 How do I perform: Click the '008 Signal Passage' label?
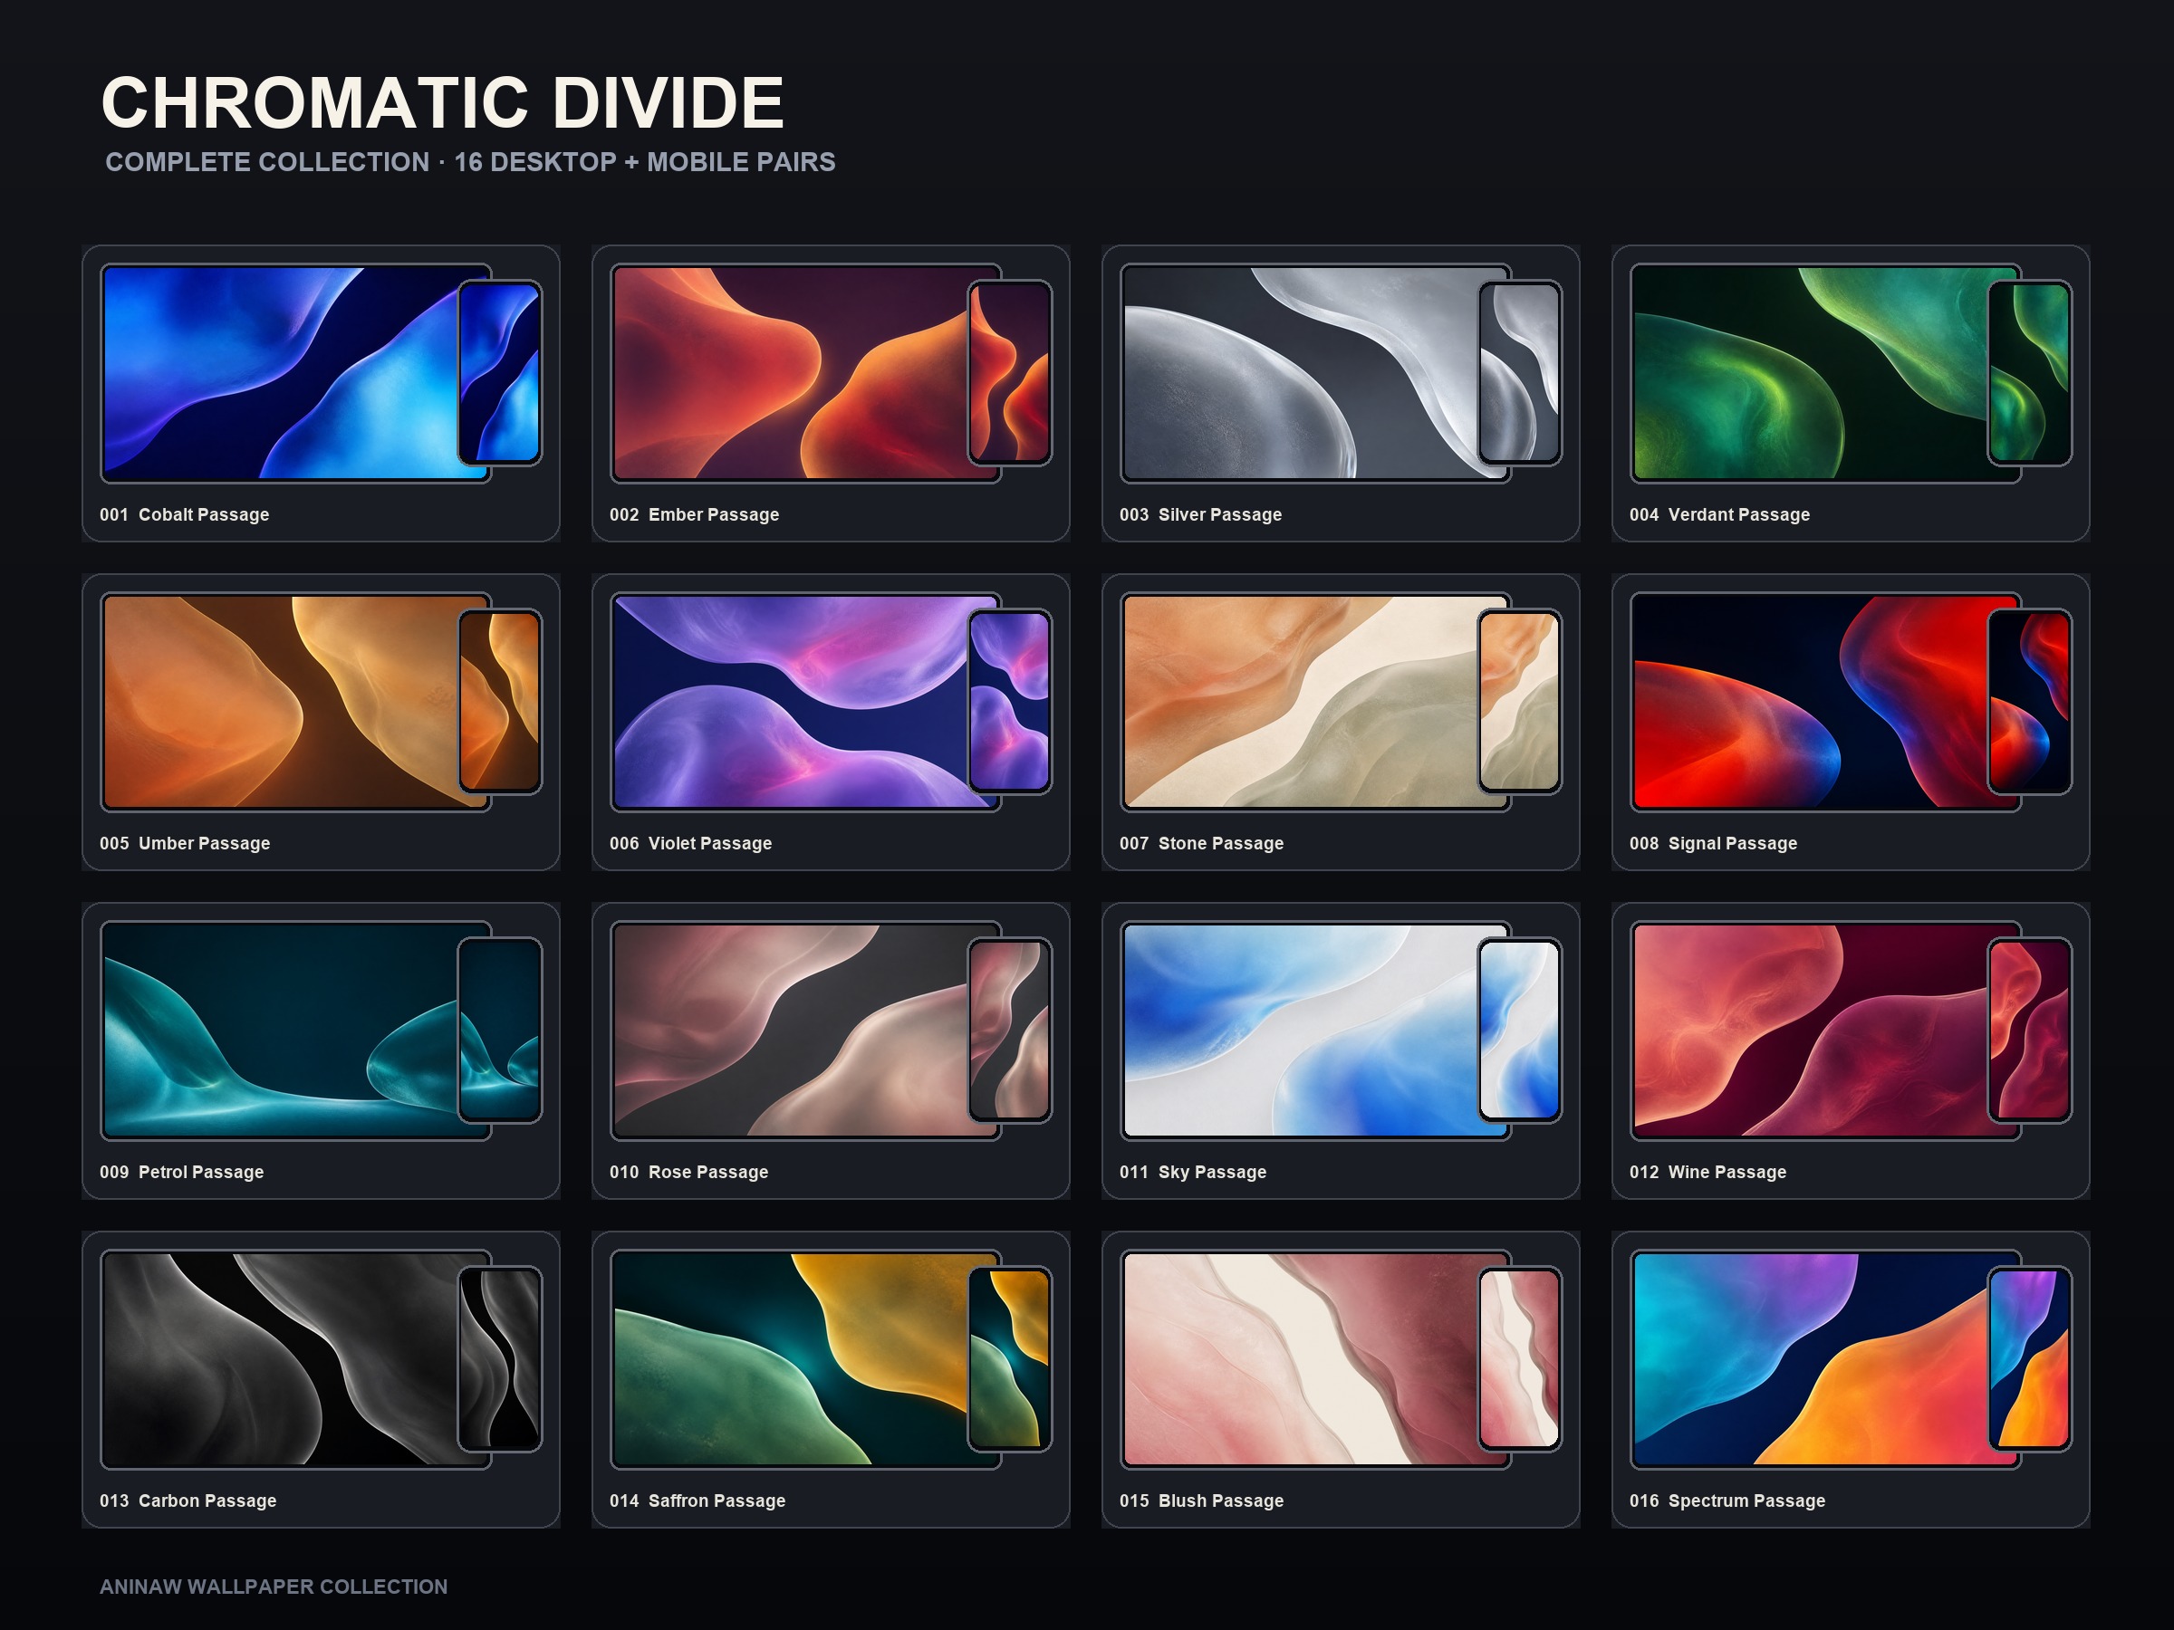1713,843
